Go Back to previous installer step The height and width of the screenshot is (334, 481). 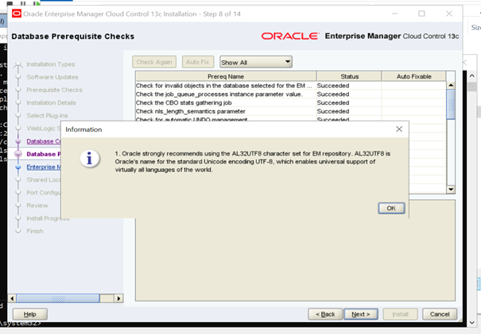326,314
